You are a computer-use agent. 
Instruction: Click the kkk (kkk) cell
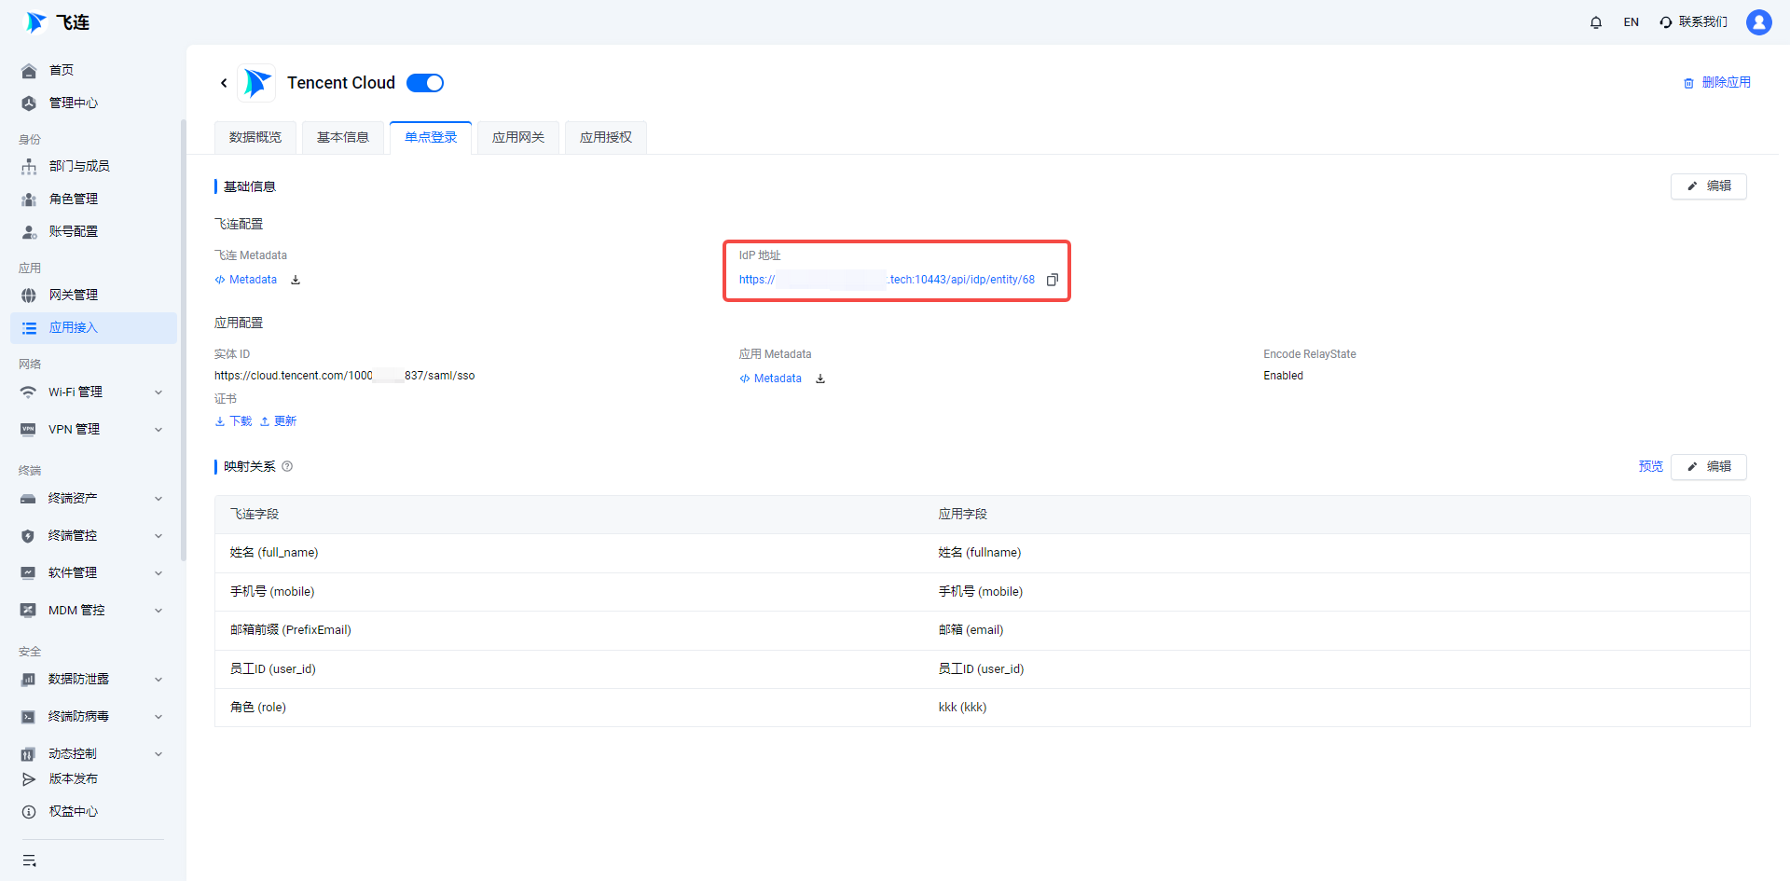pos(962,708)
